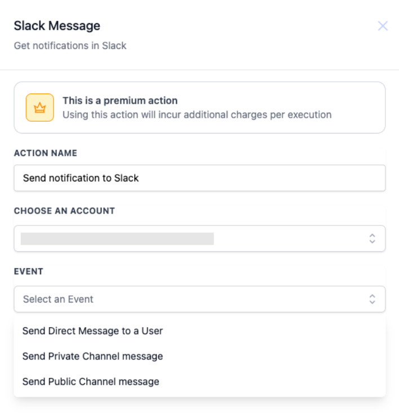Click the CHOOSE AN ACCOUNT label
The image size is (399, 413).
point(64,211)
